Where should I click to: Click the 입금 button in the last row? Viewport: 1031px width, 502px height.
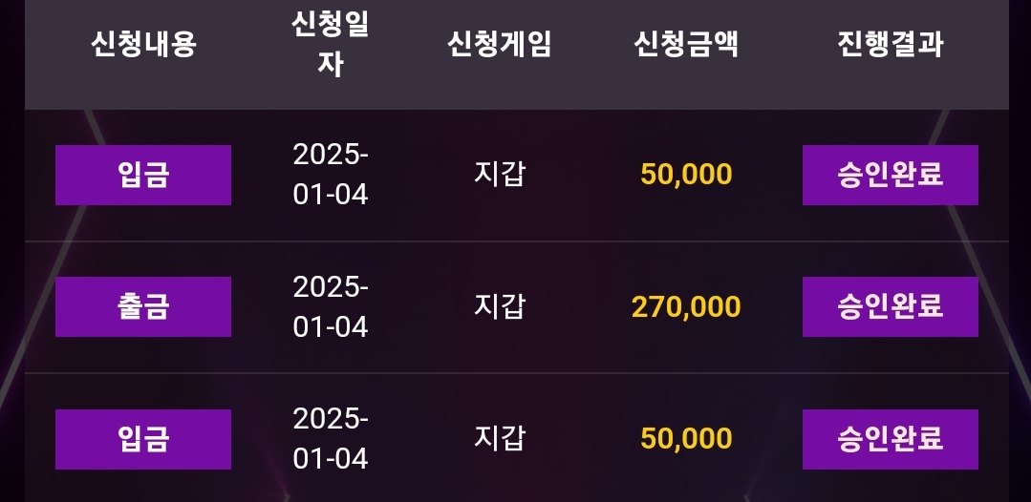tap(143, 439)
